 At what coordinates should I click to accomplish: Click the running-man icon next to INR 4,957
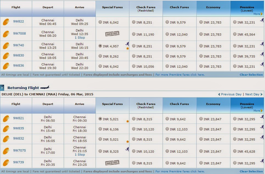coord(127,44)
